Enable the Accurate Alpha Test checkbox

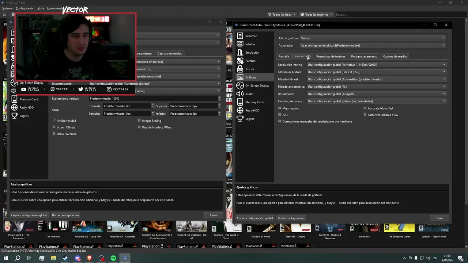pyautogui.click(x=365, y=108)
